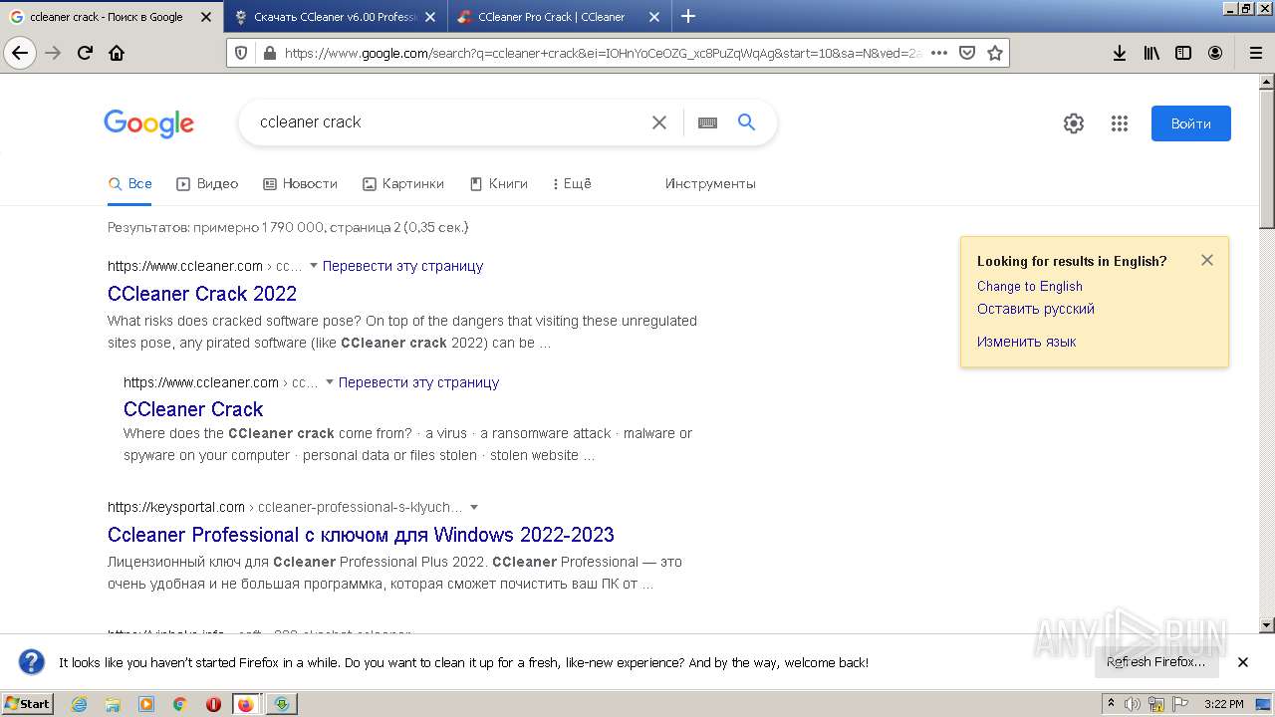Open a new browser tab
Viewport: 1275px width, 717px height.
(687, 16)
